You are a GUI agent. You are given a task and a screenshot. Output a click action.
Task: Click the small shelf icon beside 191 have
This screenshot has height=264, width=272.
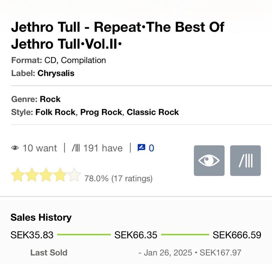click(x=76, y=148)
